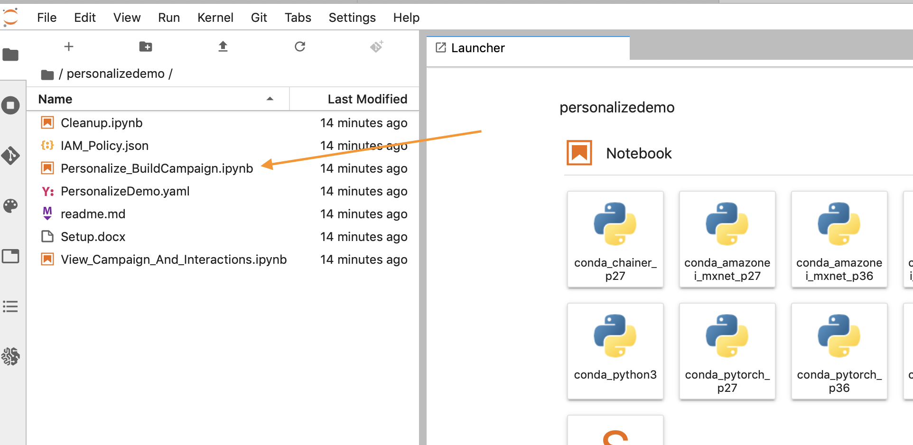The width and height of the screenshot is (913, 445).
Task: Click the Upload Files toolbar icon
Action: 223,46
